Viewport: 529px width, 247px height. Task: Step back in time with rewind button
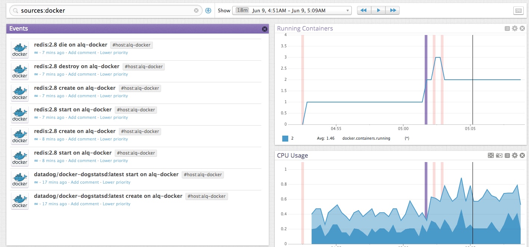(x=364, y=10)
